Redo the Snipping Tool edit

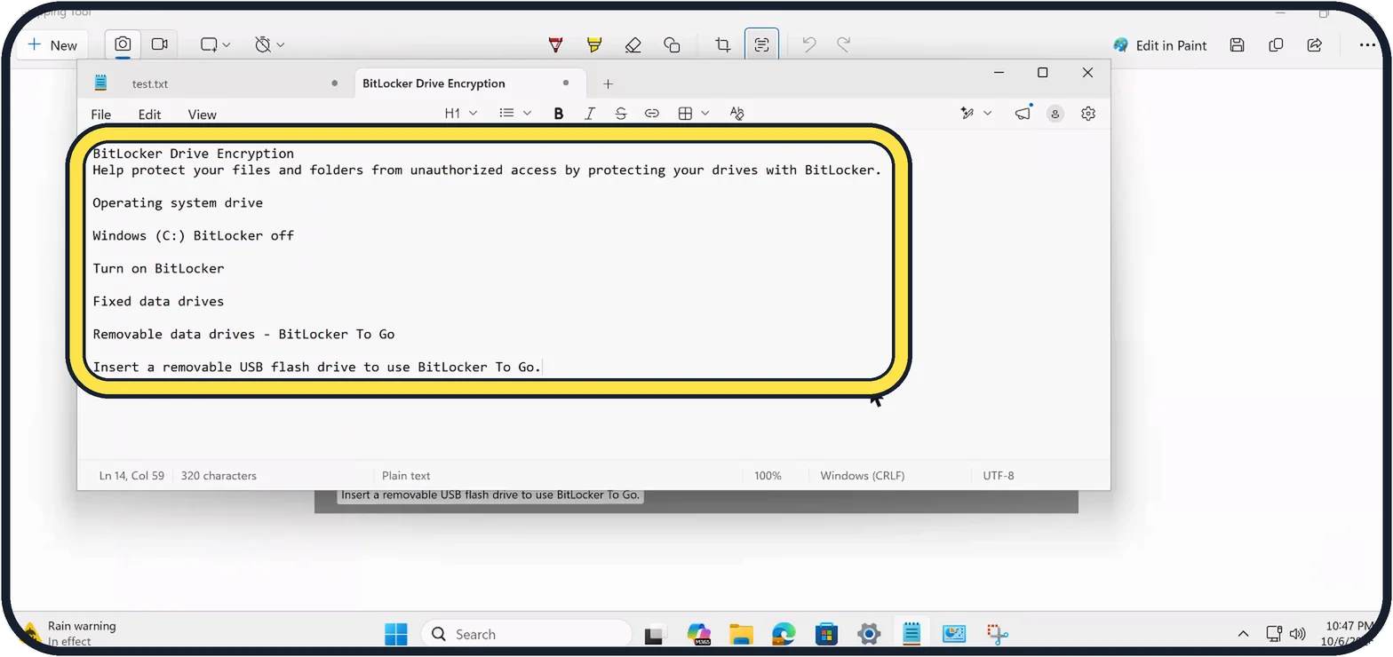tap(844, 44)
